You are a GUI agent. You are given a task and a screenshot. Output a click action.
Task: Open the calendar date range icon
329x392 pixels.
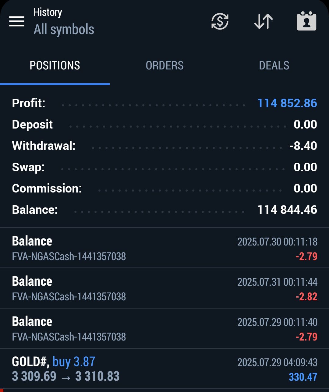click(x=306, y=21)
